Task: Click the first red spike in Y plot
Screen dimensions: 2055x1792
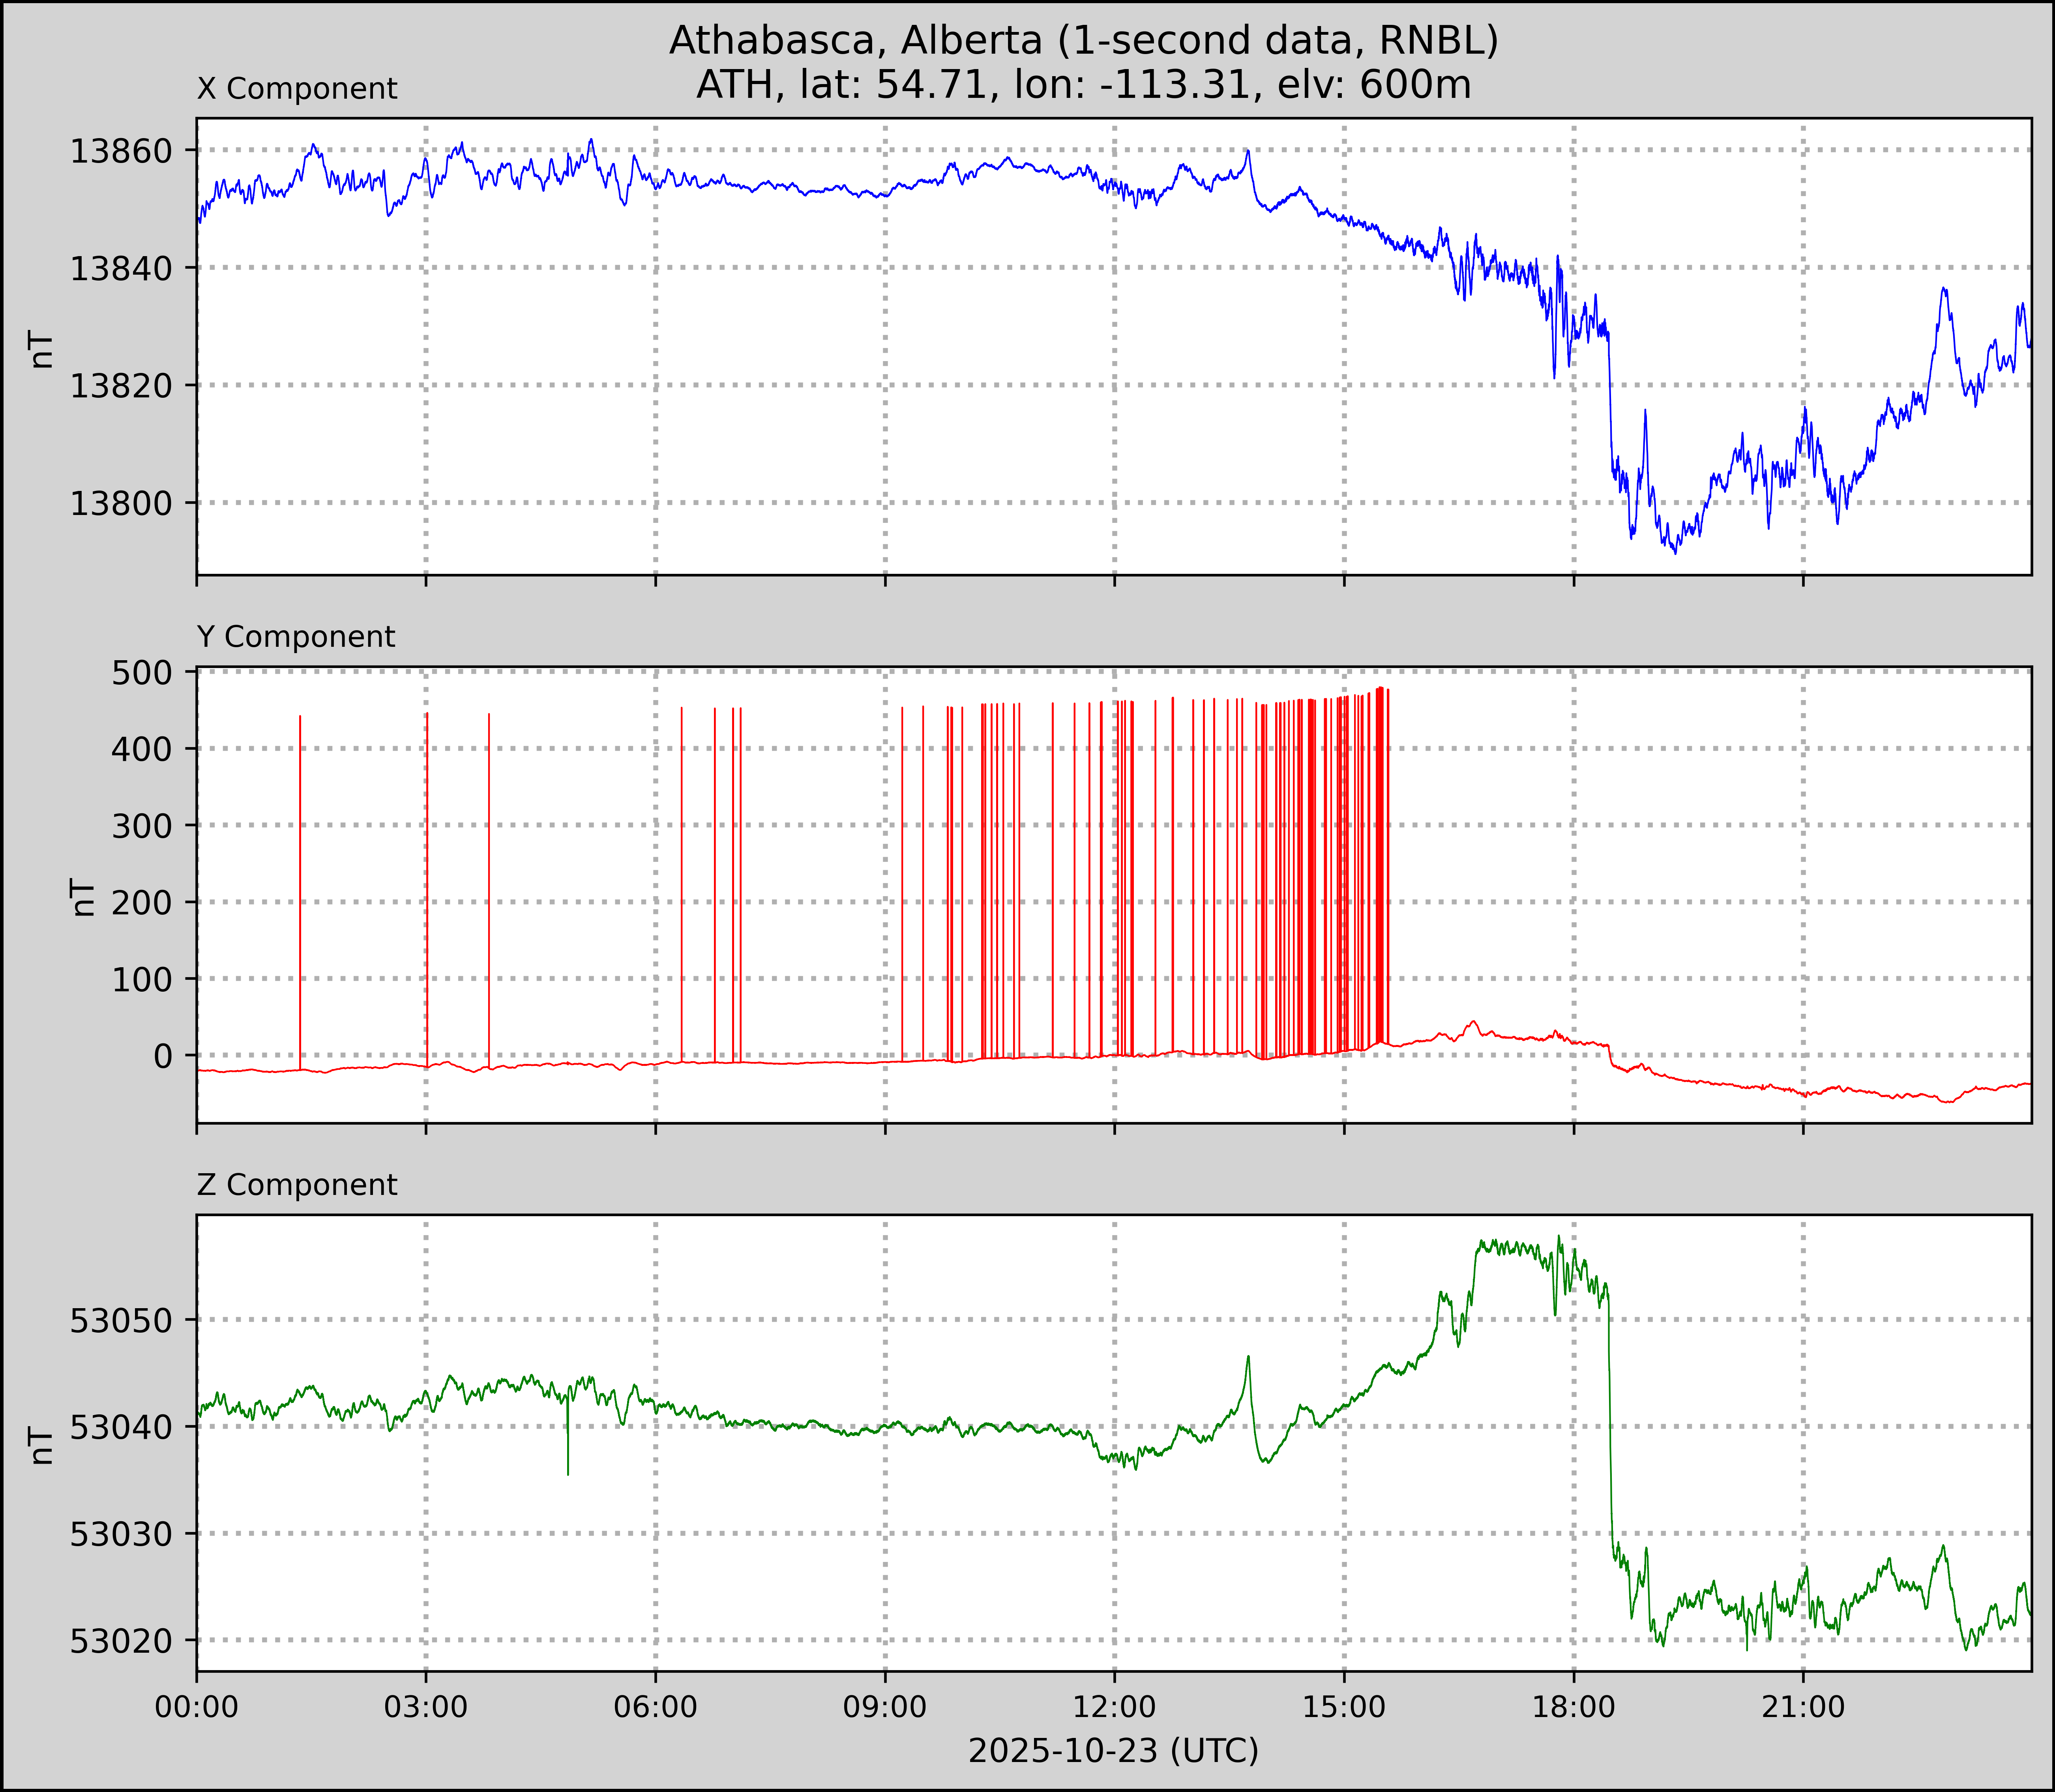Action: pyautogui.click(x=300, y=880)
